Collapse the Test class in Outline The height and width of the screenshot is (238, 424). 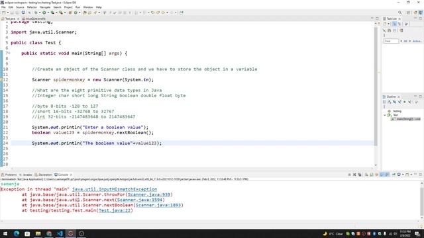(384, 115)
